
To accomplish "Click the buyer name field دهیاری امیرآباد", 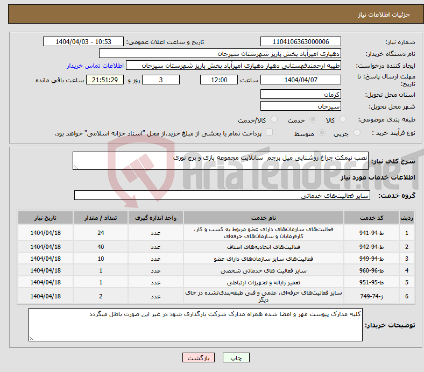I will point(220,54).
